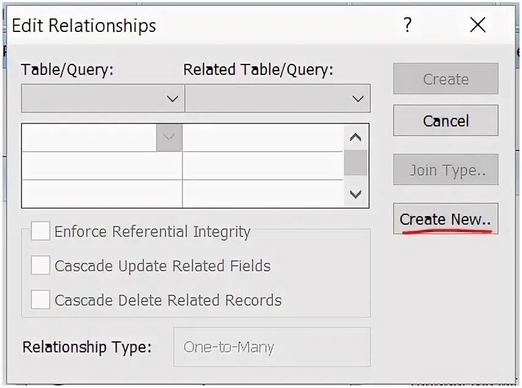
Task: Click the question mark help icon
Action: (407, 25)
